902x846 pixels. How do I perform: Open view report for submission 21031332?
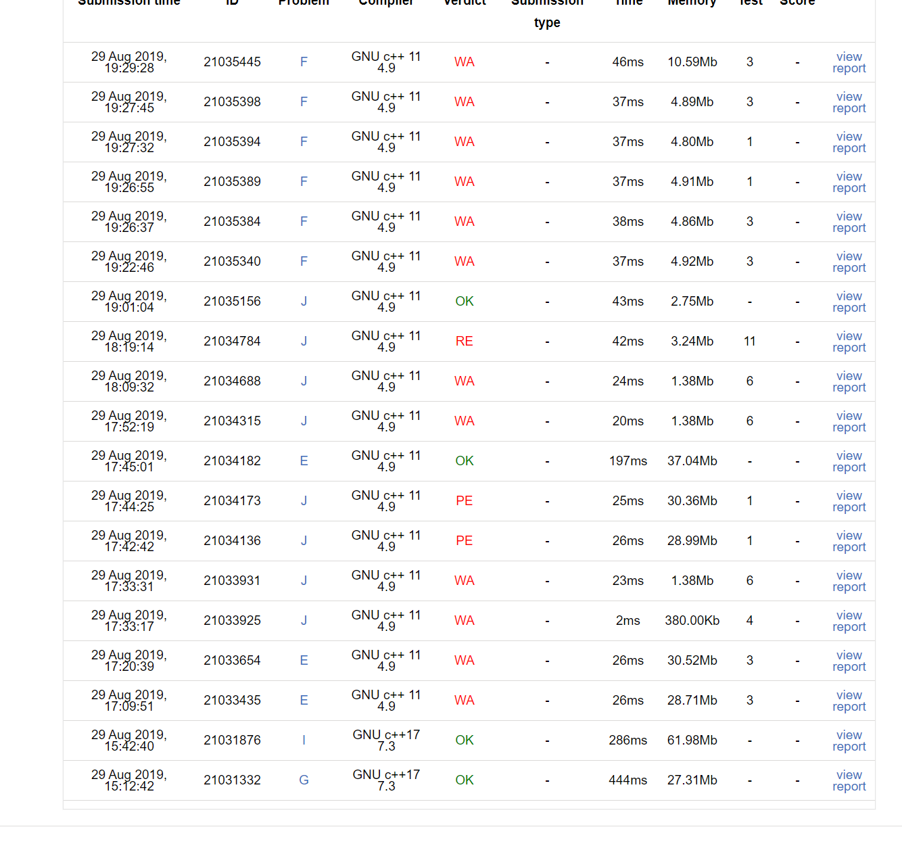(x=849, y=780)
